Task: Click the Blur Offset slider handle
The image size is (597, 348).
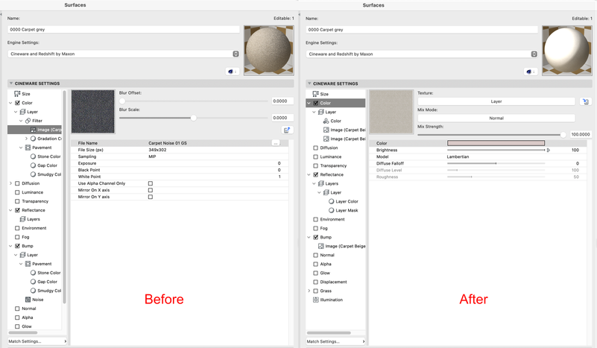Action: 122,101
